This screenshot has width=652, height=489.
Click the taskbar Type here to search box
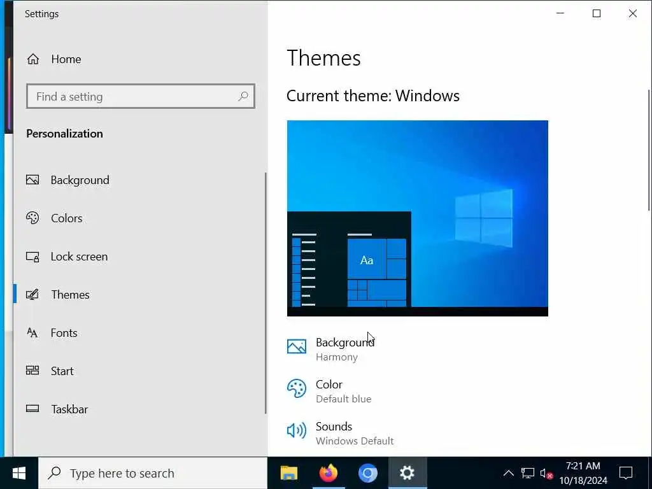pos(153,473)
